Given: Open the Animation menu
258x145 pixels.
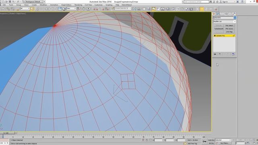Looking at the screenshot, I should click(x=54, y=5).
